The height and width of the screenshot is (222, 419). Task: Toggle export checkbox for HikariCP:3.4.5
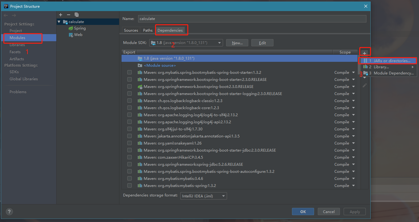(130, 157)
